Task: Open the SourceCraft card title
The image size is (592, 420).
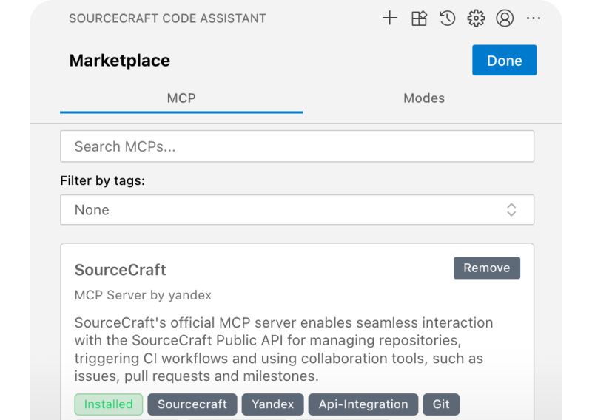Action: 120,270
